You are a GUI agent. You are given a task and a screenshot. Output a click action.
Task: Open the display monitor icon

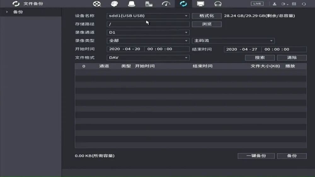click(x=200, y=4)
